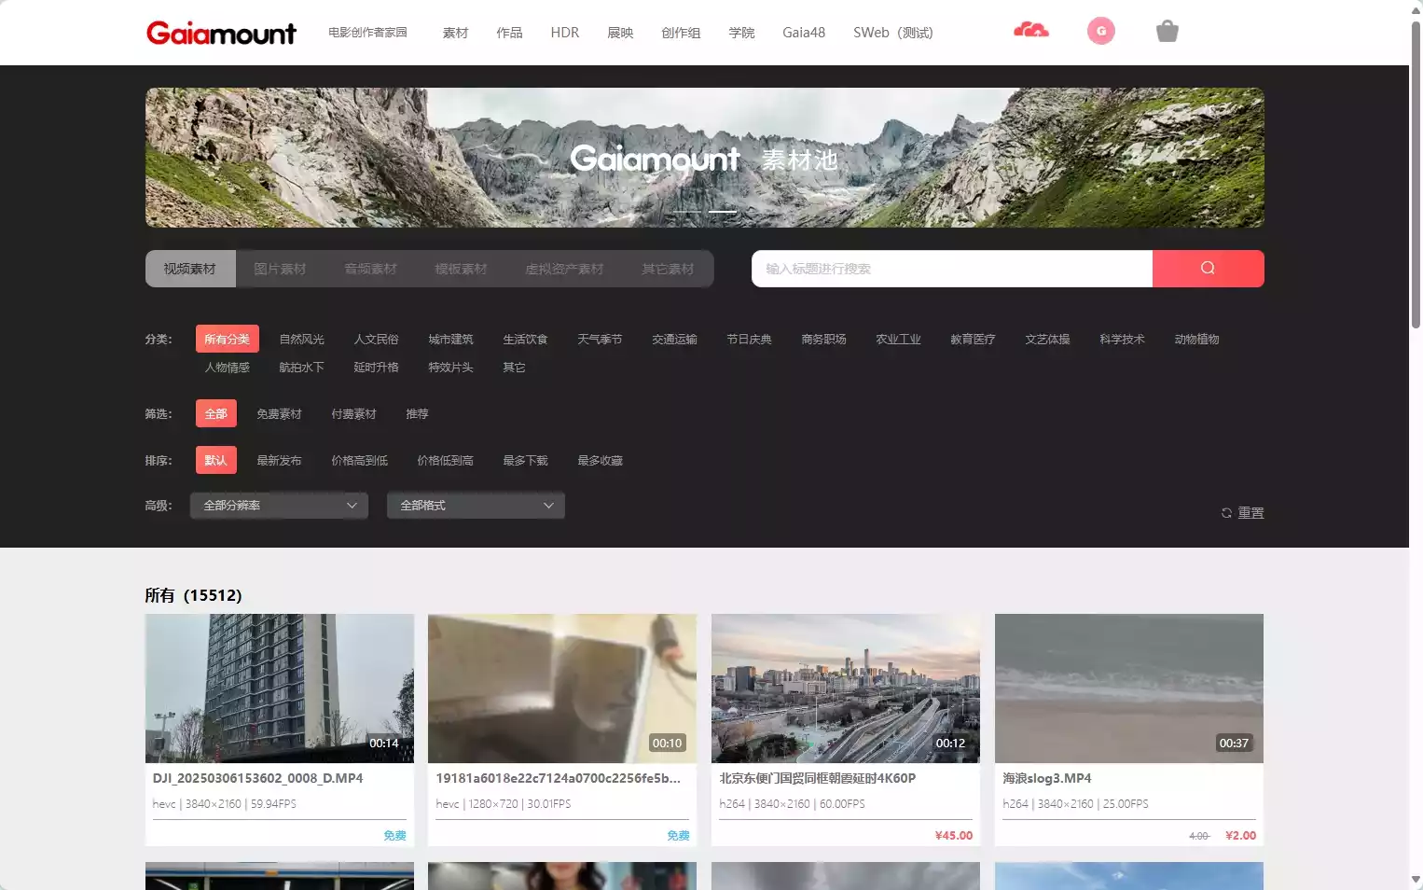Filter by the 城市建筑 category
This screenshot has width=1423, height=890.
click(x=451, y=339)
